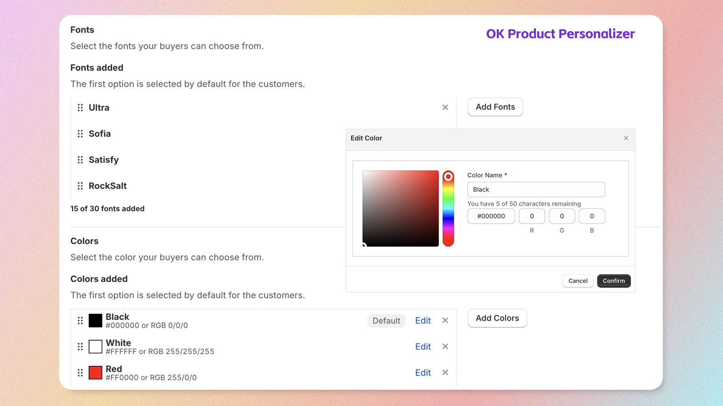
Task: Remove the White color with its X icon
Action: coord(445,346)
